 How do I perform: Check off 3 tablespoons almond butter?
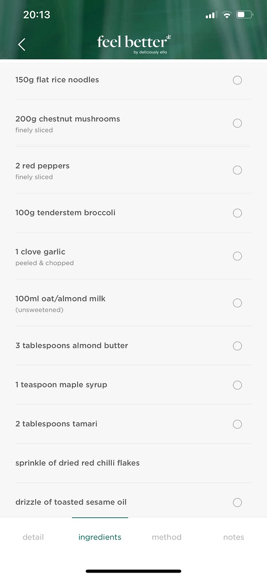(x=237, y=346)
